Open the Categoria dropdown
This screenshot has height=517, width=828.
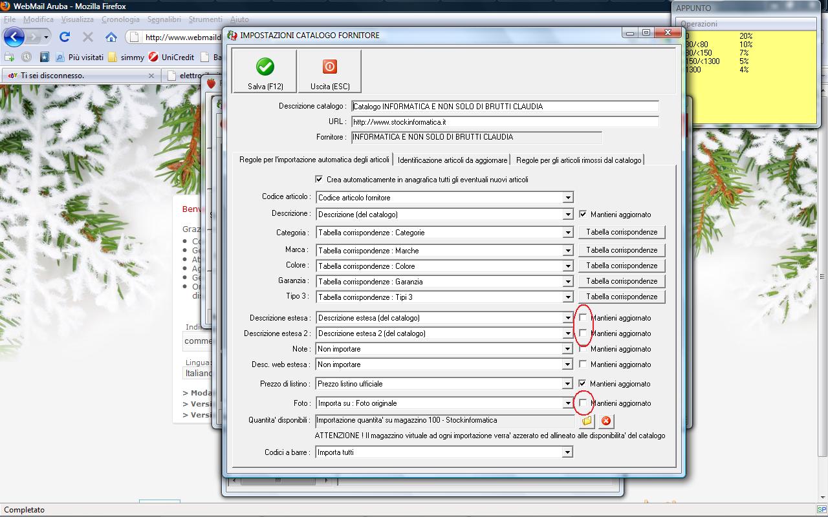click(567, 233)
